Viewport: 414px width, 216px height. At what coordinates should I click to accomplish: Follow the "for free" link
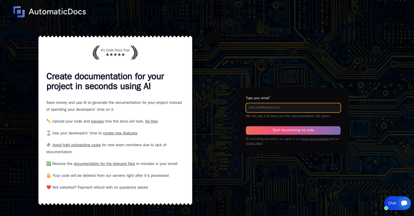coord(151,121)
